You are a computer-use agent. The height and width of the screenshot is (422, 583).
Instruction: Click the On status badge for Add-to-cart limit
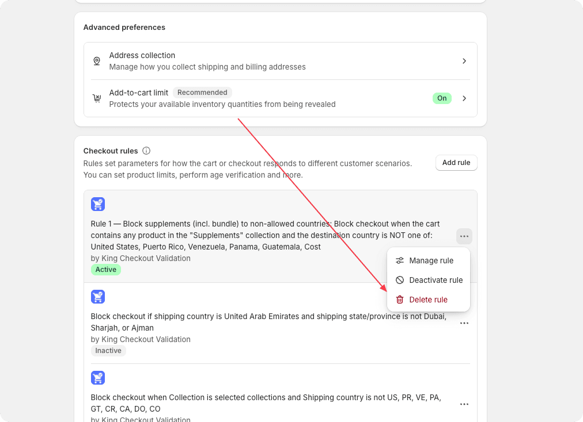pos(442,98)
